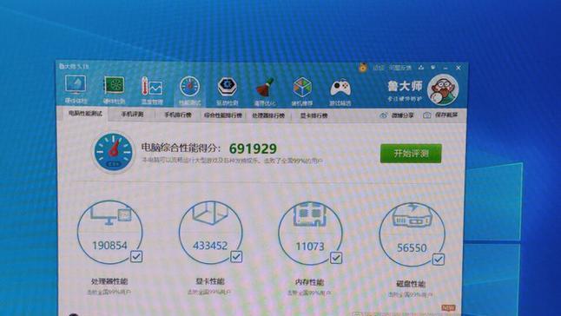Click the green 开始评测 button
The image size is (561, 316).
pos(411,154)
